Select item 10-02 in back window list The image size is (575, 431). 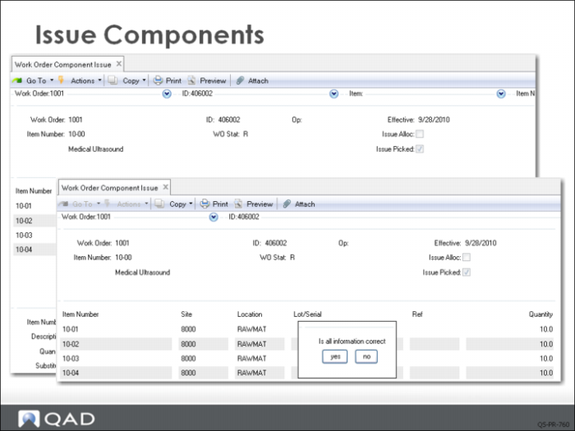24,221
